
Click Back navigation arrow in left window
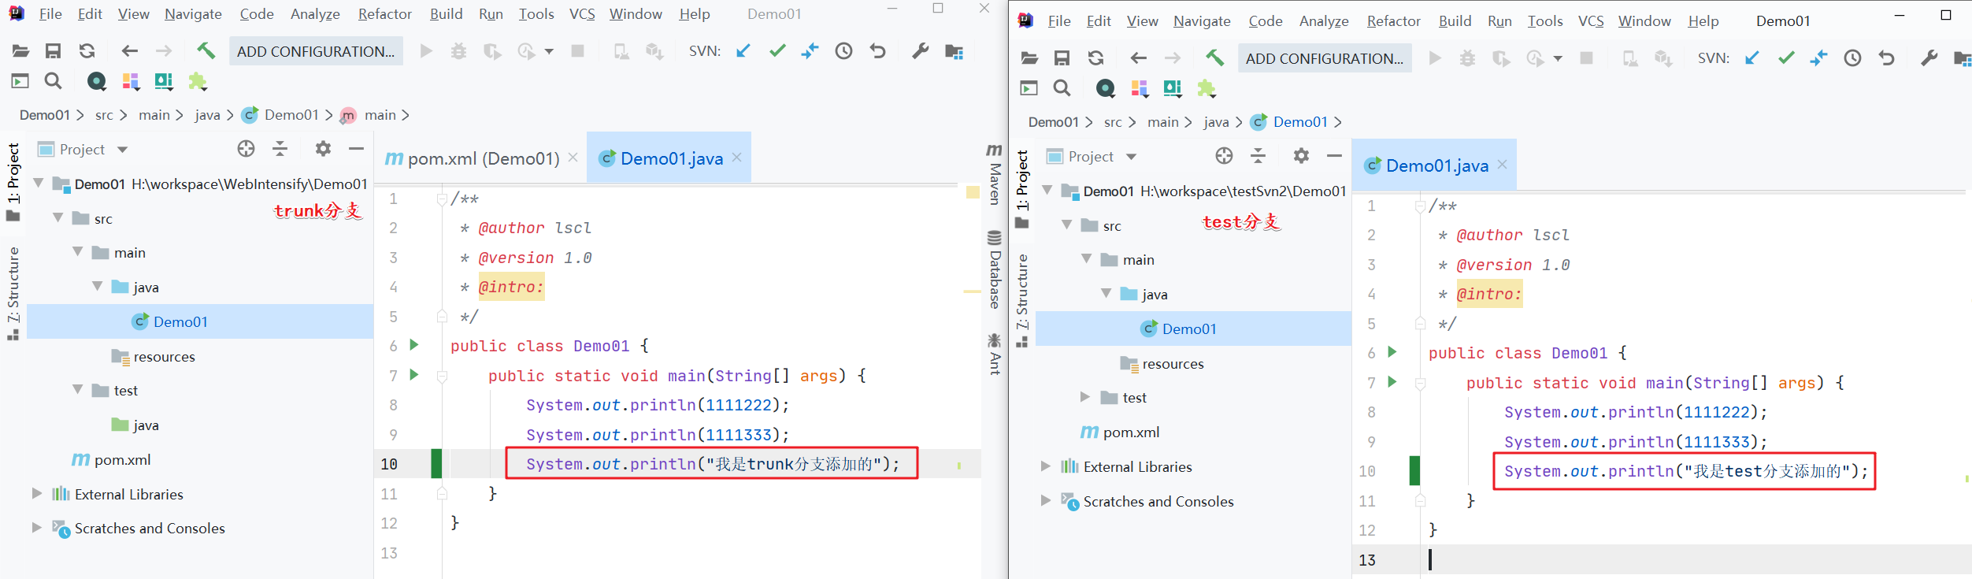[x=129, y=51]
